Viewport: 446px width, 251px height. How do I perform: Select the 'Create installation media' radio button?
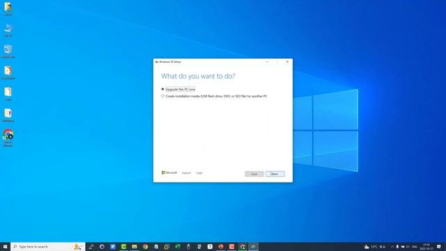click(x=162, y=96)
